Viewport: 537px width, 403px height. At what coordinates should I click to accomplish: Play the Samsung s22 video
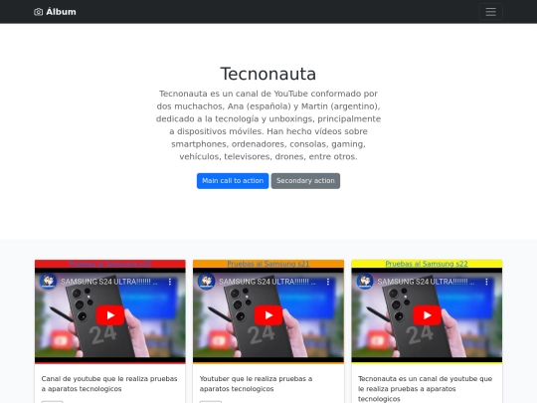click(x=427, y=314)
